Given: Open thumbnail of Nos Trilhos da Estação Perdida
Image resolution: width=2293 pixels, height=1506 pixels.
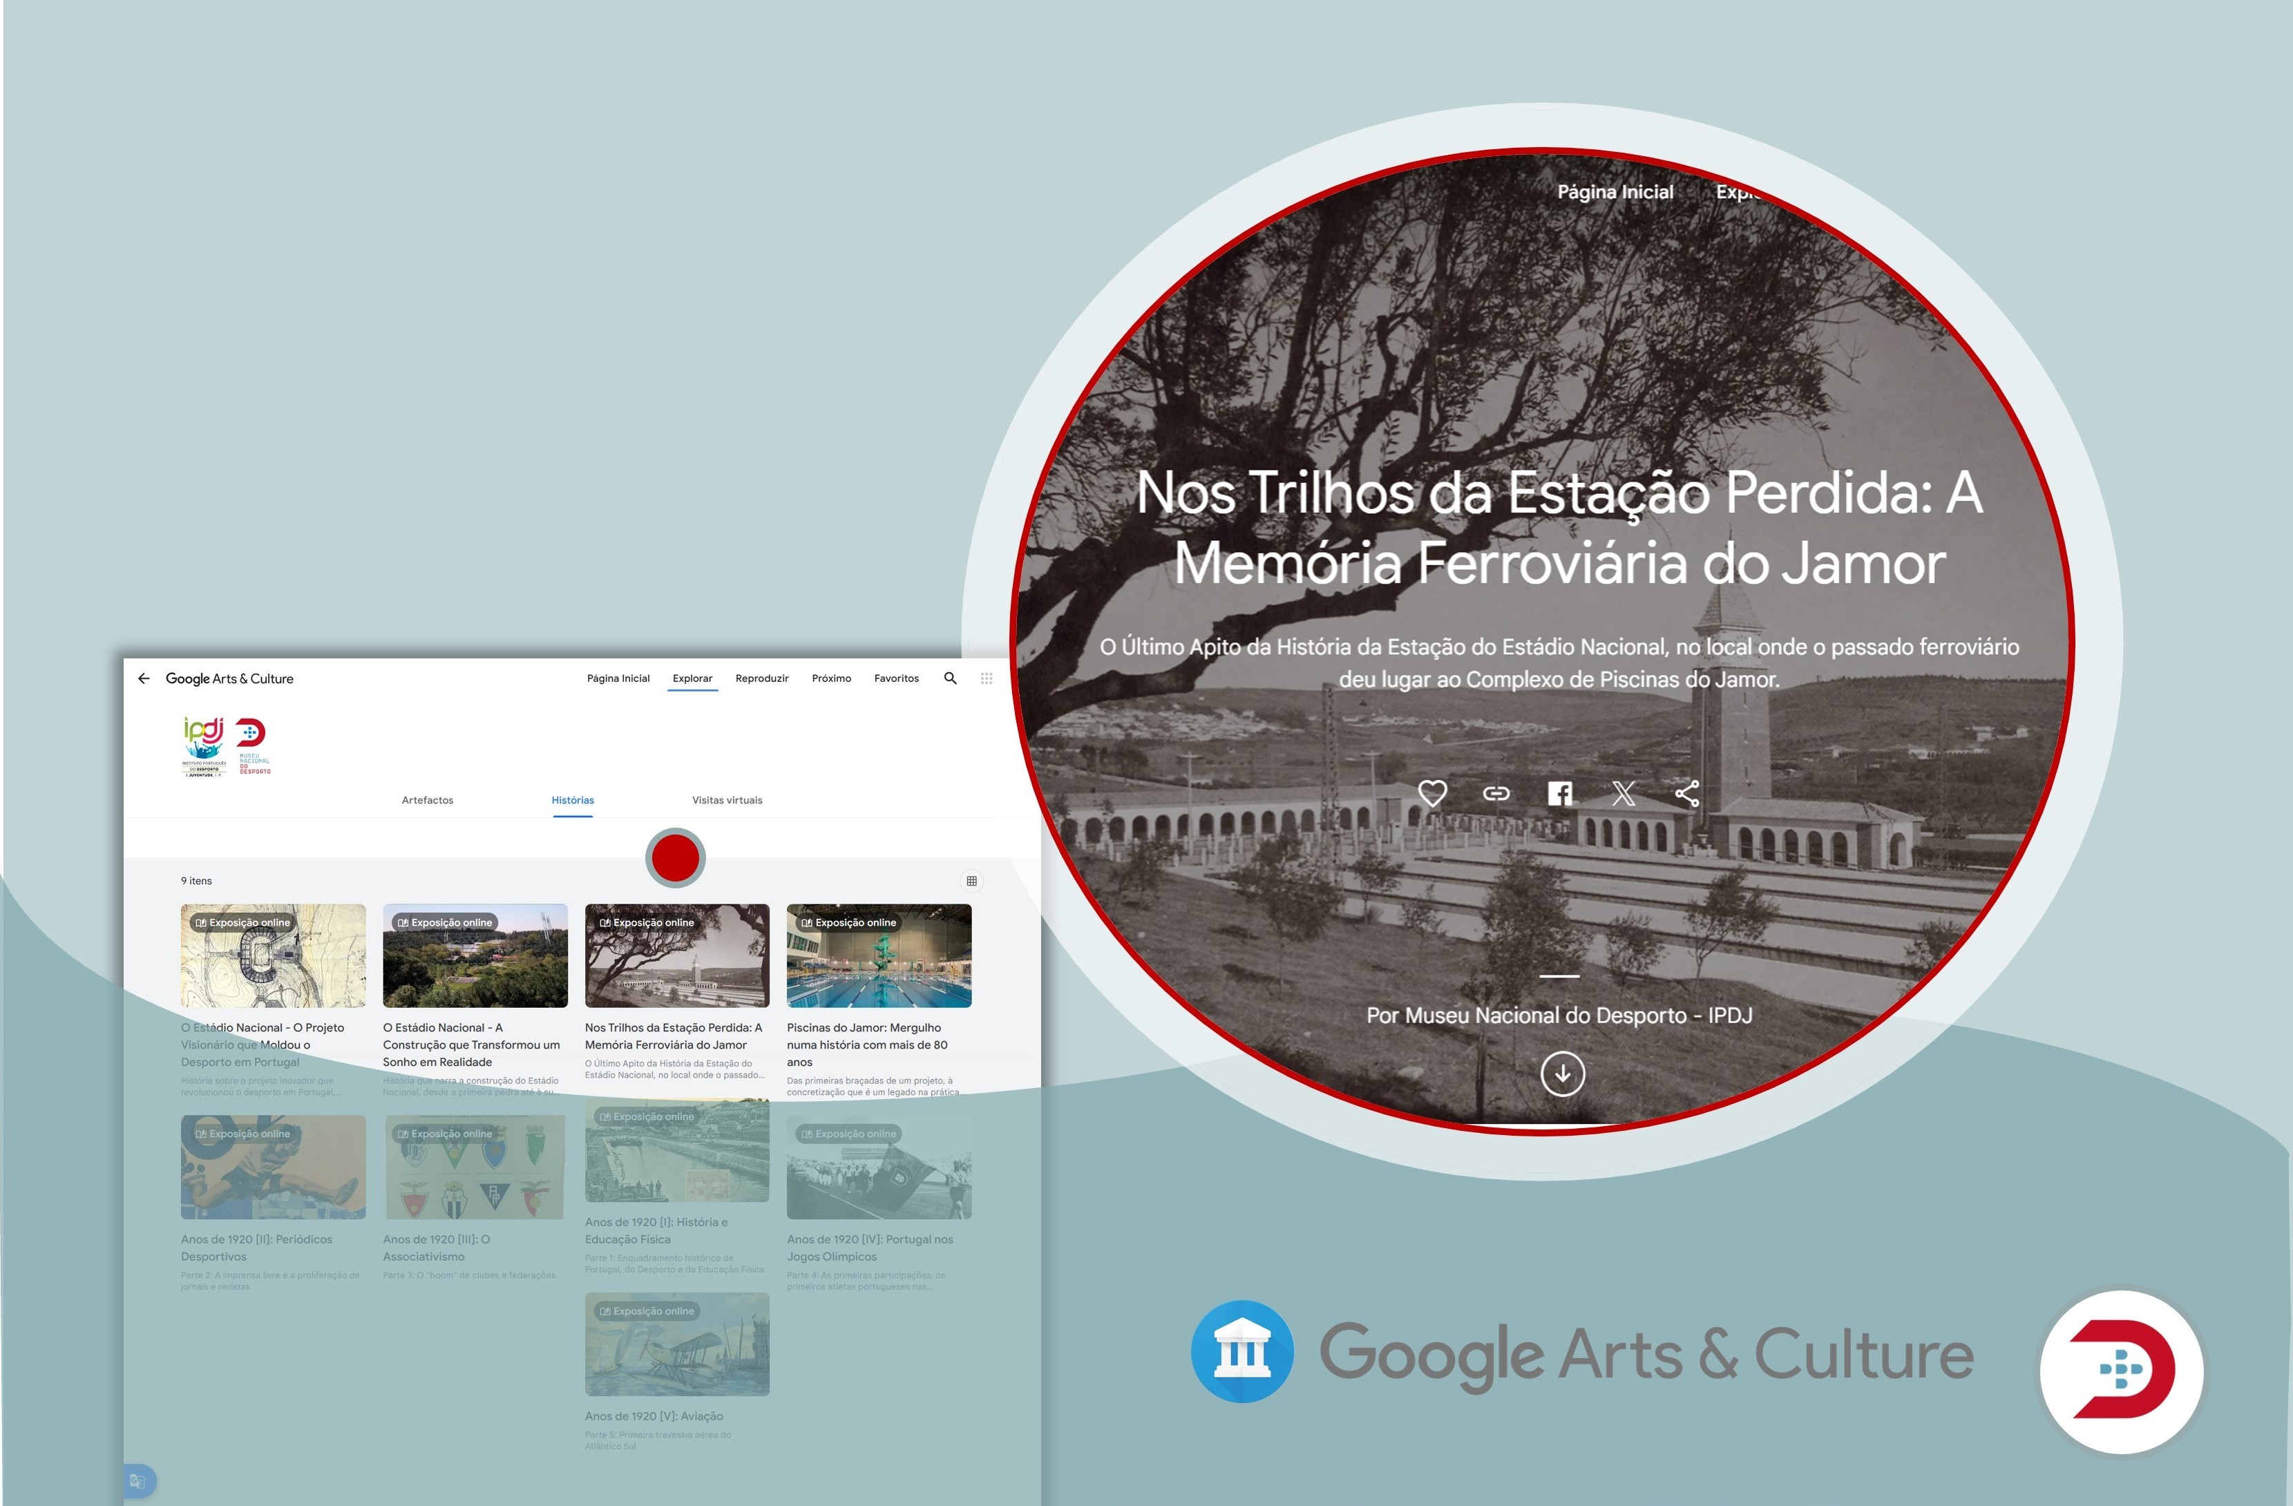Looking at the screenshot, I should [x=677, y=956].
